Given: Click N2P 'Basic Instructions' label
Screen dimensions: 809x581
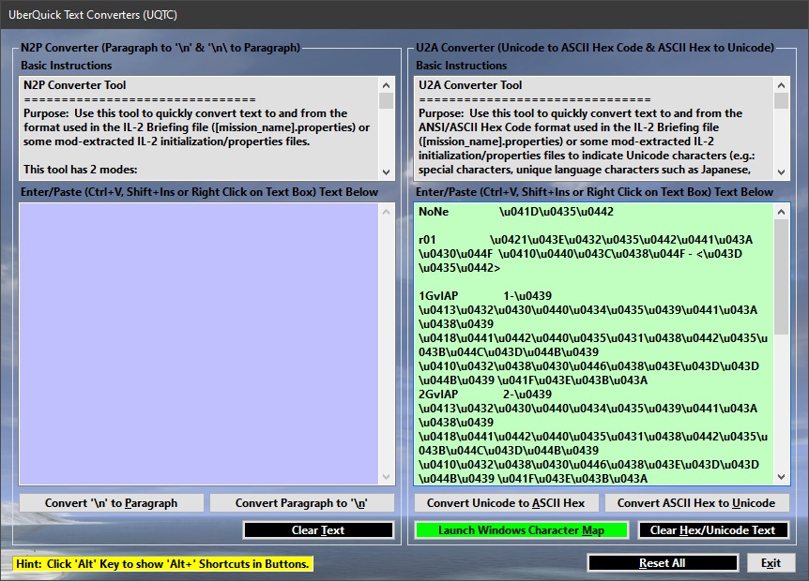Looking at the screenshot, I should point(66,66).
